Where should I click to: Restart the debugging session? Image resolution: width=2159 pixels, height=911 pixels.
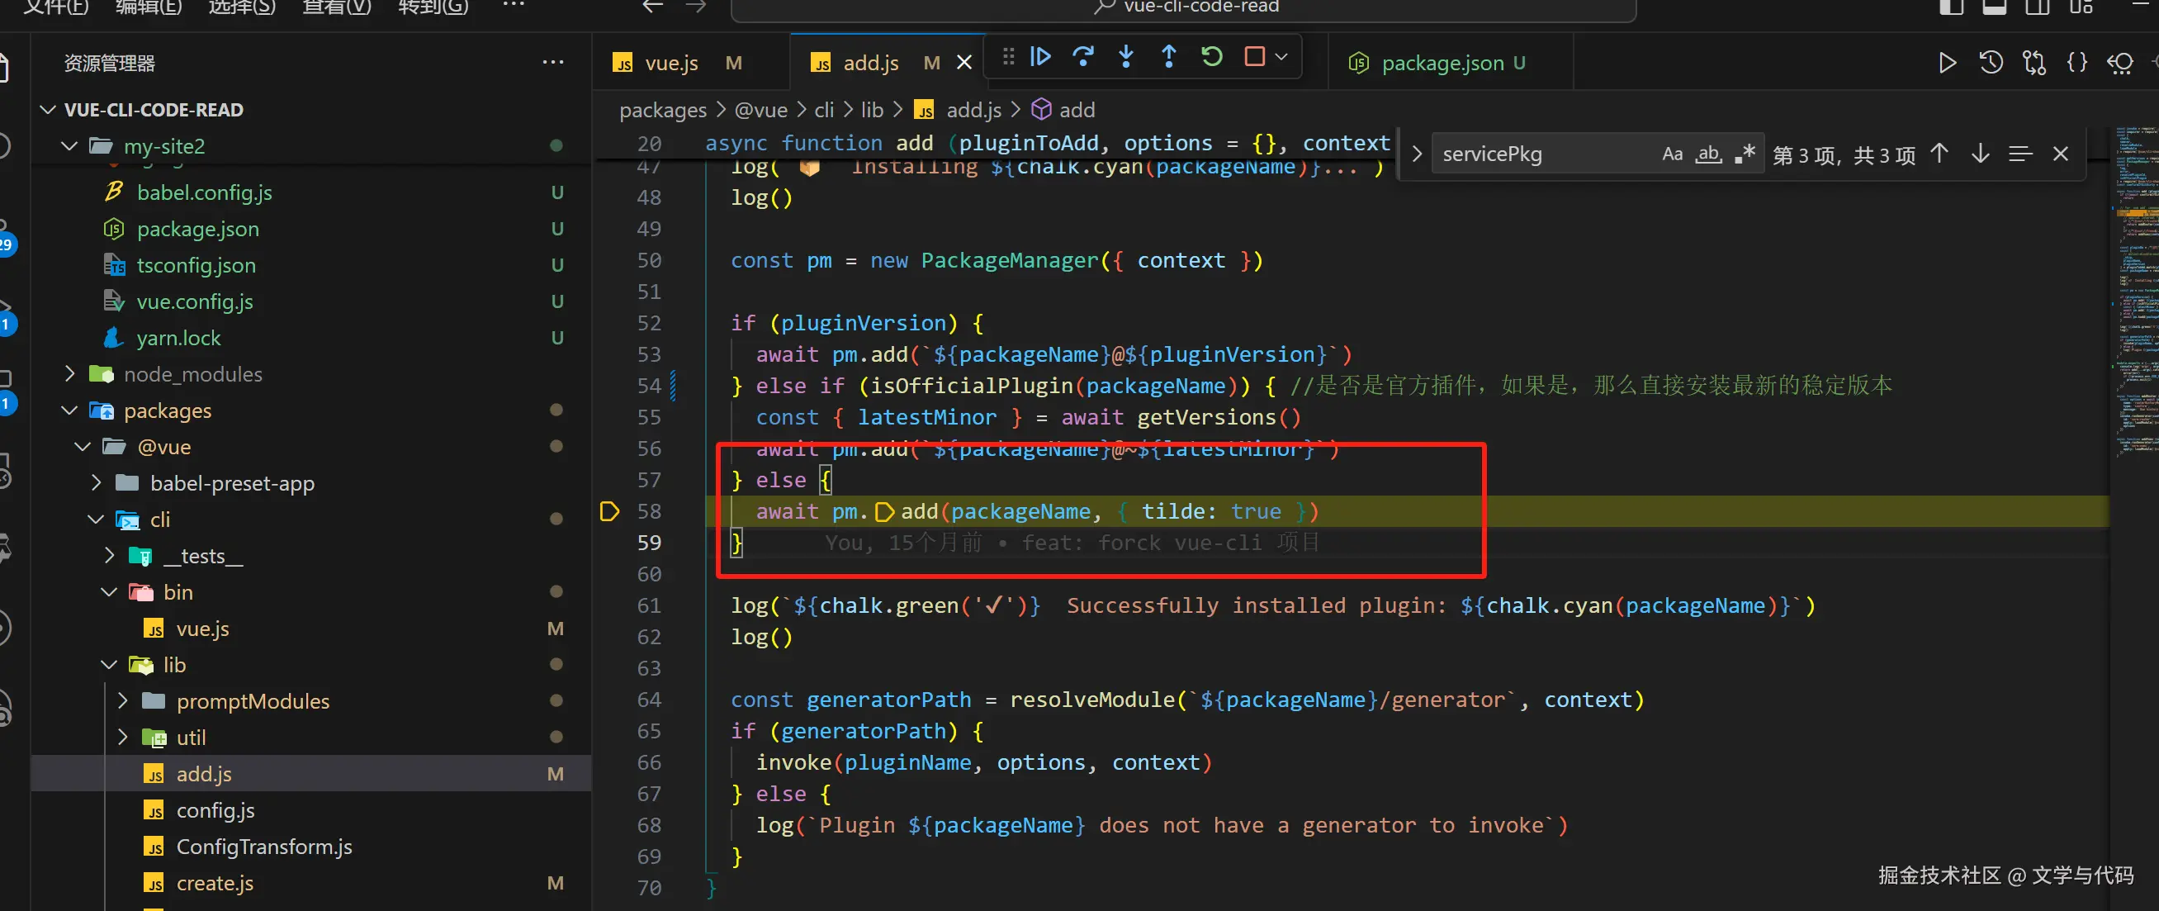coord(1211,57)
